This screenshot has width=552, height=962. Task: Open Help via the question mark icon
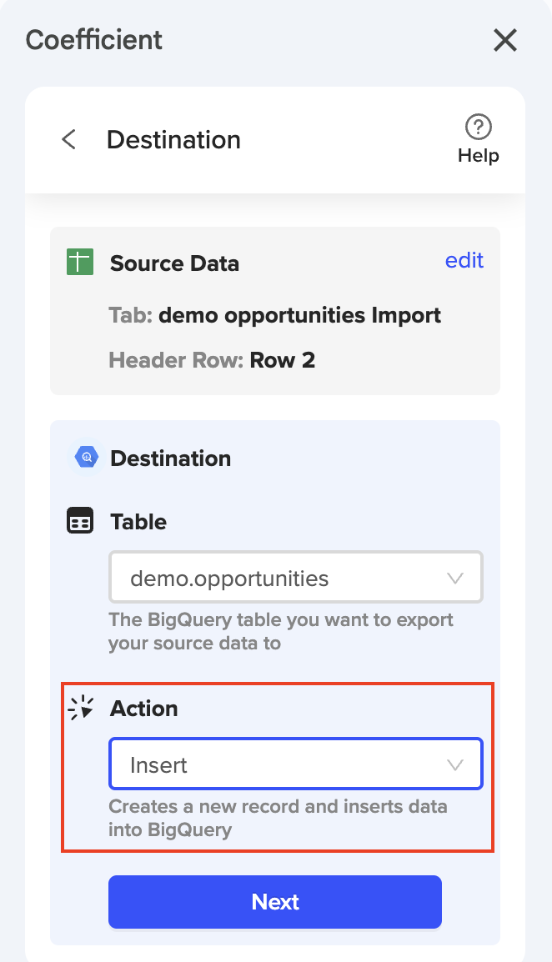tap(478, 128)
